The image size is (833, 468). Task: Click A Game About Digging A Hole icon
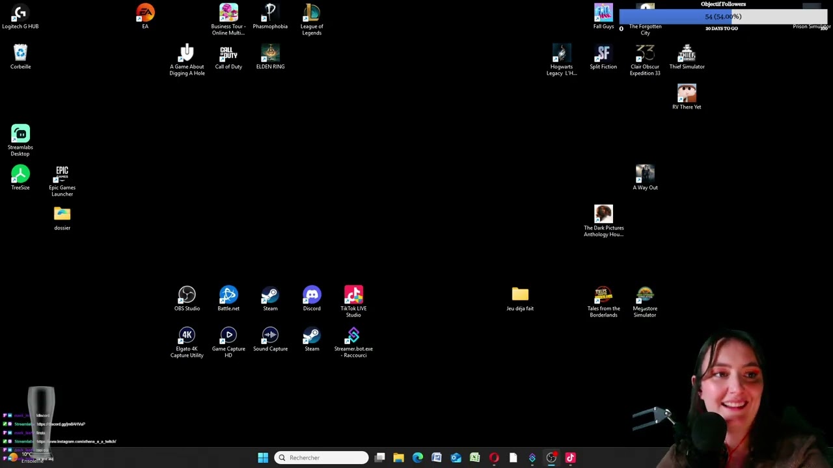pos(187,60)
